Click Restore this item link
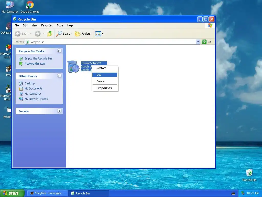Image resolution: width=262 pixels, height=197 pixels. pyautogui.click(x=35, y=64)
